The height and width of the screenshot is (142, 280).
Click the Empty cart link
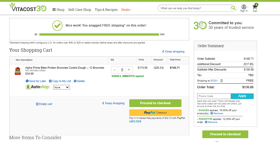pos(44,104)
